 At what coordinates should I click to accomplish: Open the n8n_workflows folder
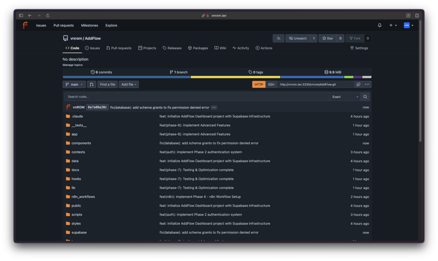pyautogui.click(x=83, y=197)
